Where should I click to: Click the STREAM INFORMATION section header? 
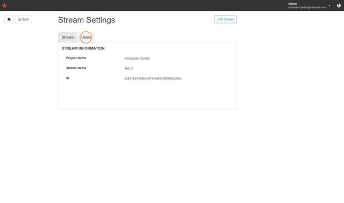(x=83, y=48)
